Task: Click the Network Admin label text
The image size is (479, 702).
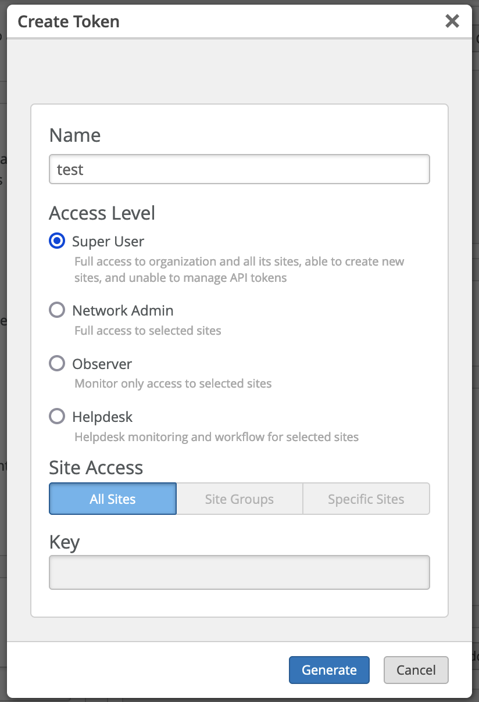Action: pos(123,310)
